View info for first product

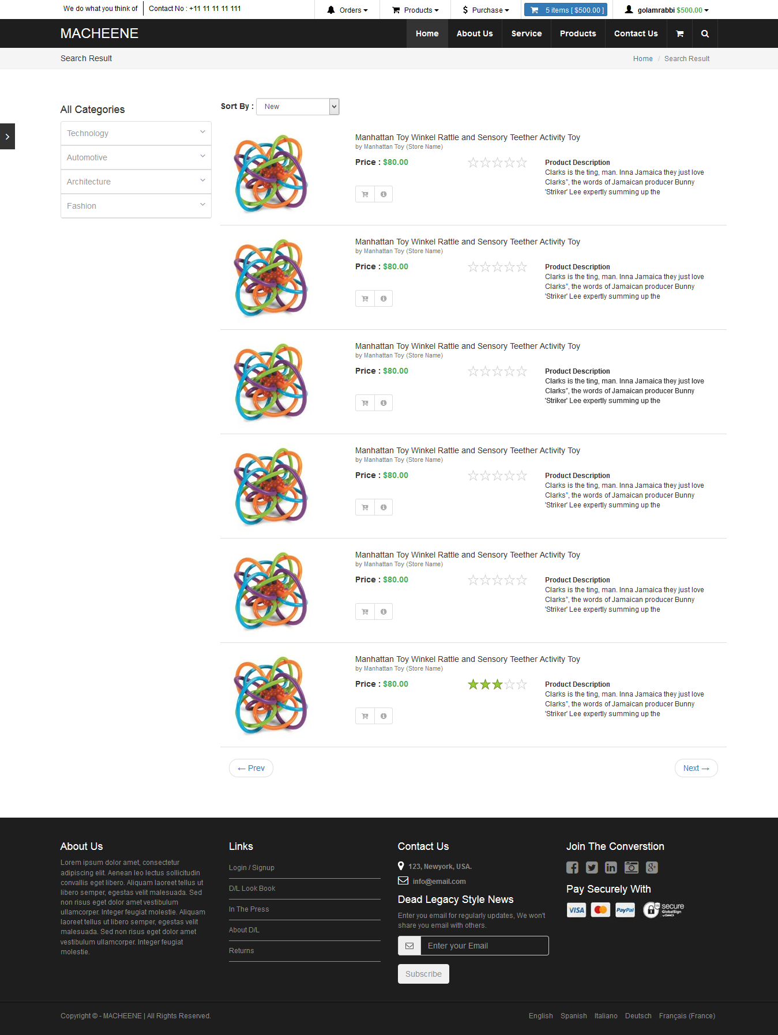click(x=384, y=194)
